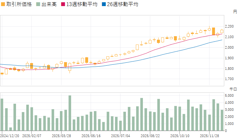
Task: Select the 2024/12/20 date label
Action: 11,136
